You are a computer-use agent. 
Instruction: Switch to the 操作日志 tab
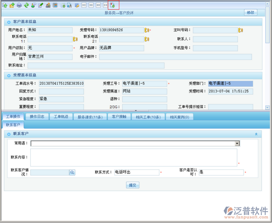[37, 117]
